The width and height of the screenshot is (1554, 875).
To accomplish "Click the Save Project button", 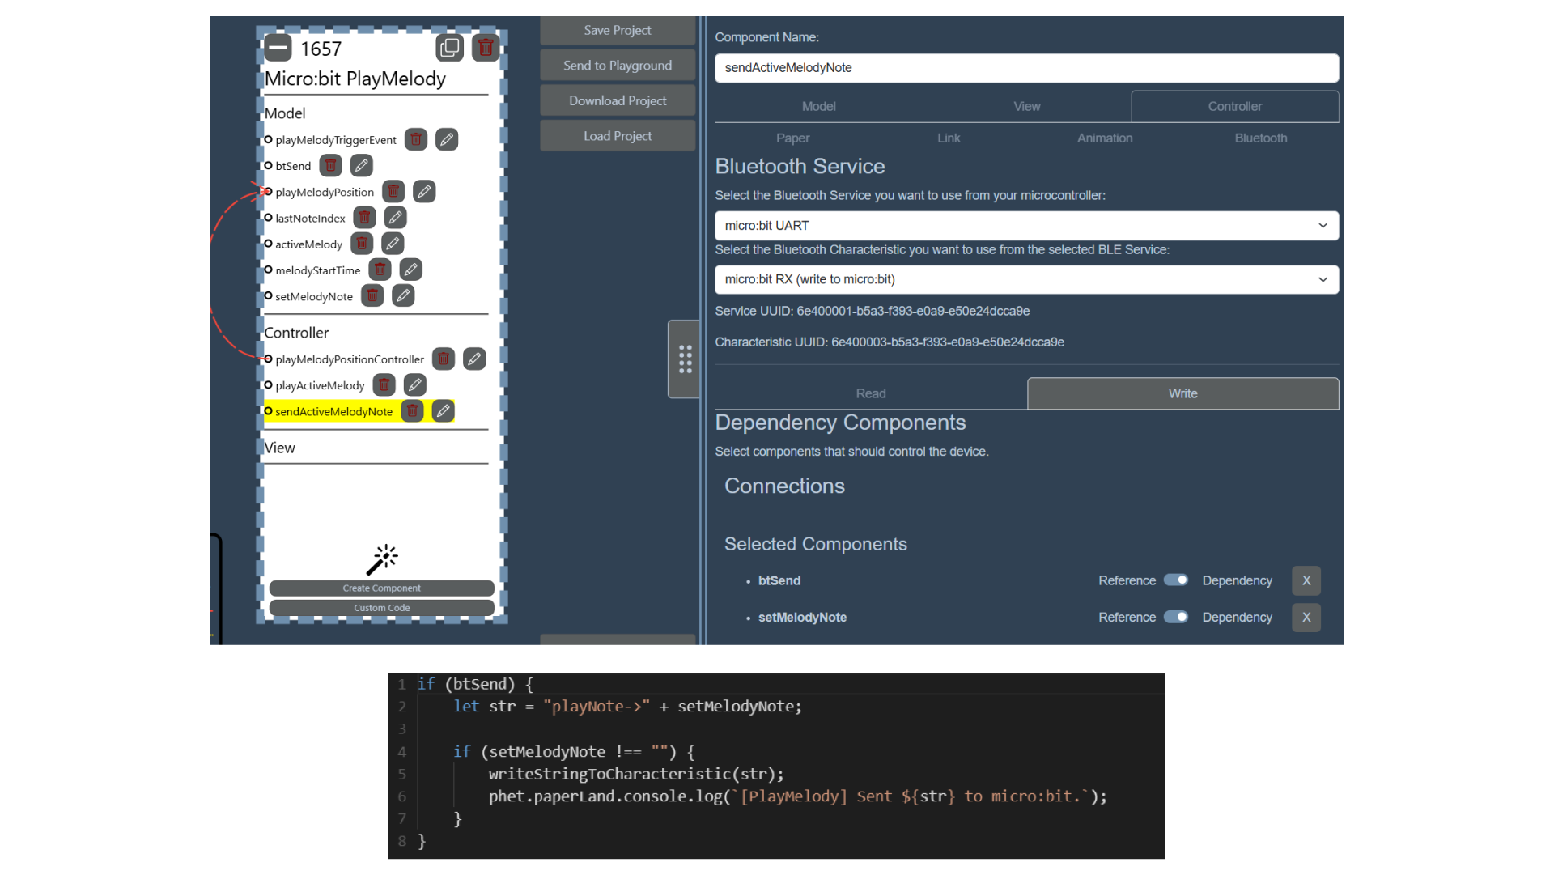I will 618,30.
